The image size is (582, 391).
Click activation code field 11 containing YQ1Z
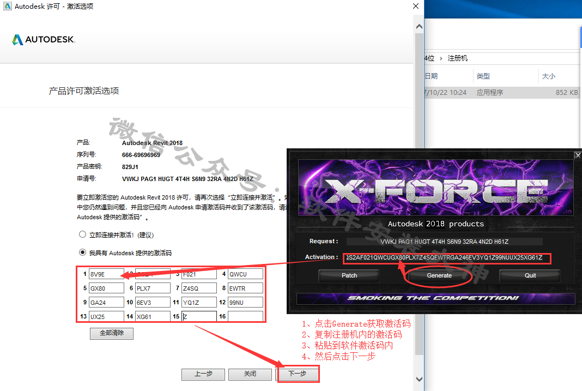coord(199,302)
